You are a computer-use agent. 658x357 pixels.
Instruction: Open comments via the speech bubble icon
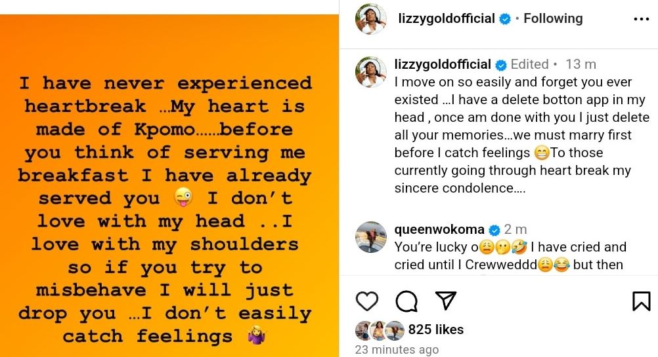pyautogui.click(x=406, y=301)
